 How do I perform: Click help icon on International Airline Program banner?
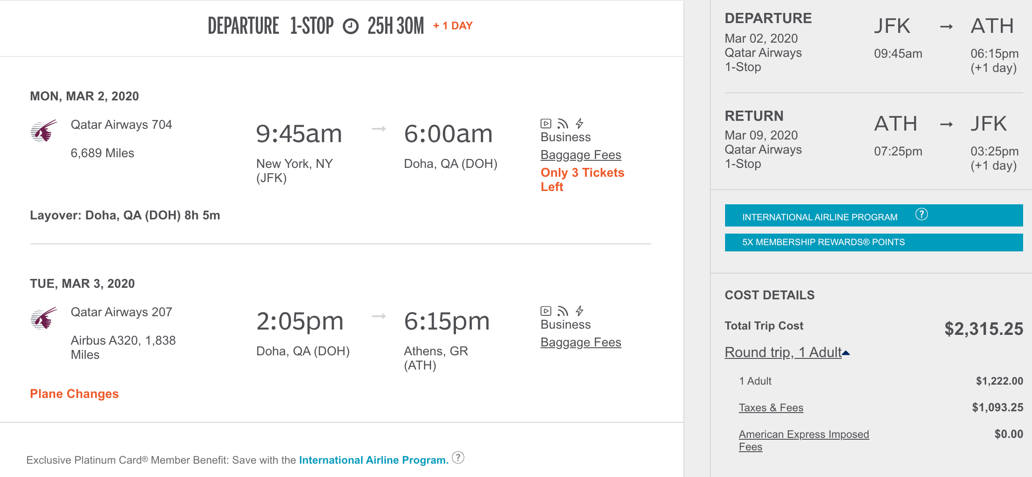[921, 215]
